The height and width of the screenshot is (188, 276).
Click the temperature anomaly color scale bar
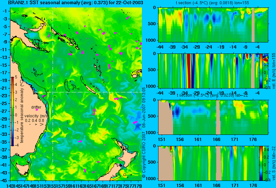pyautogui.click(x=12, y=112)
